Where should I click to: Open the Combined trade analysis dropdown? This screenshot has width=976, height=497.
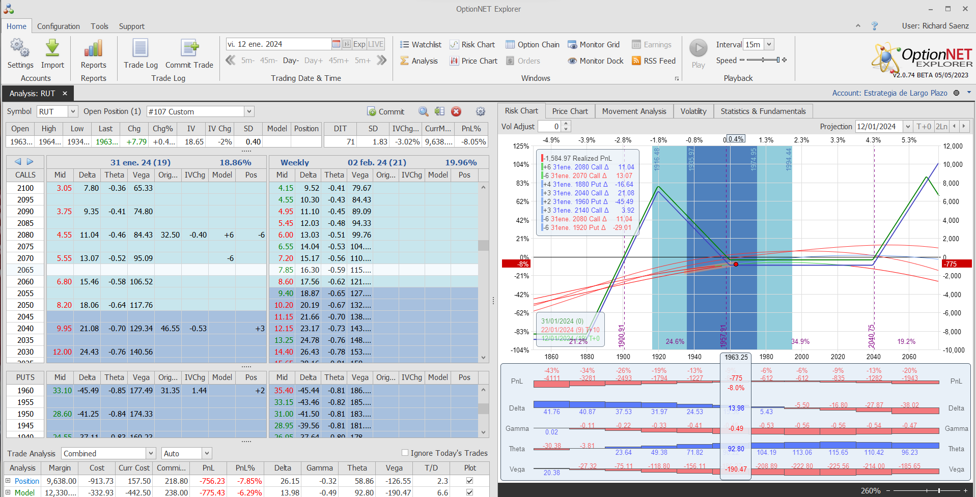151,453
